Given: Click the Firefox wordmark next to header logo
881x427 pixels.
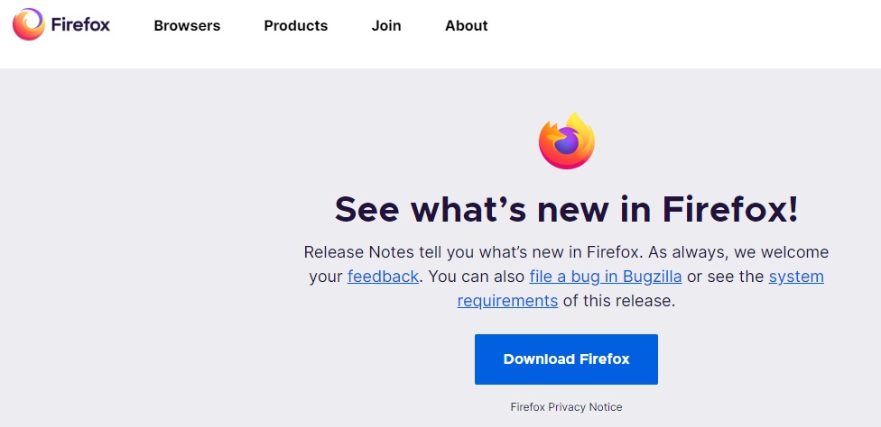Looking at the screenshot, I should (80, 24).
